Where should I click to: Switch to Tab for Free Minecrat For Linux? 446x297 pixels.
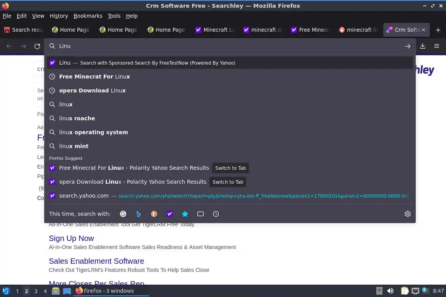230,168
